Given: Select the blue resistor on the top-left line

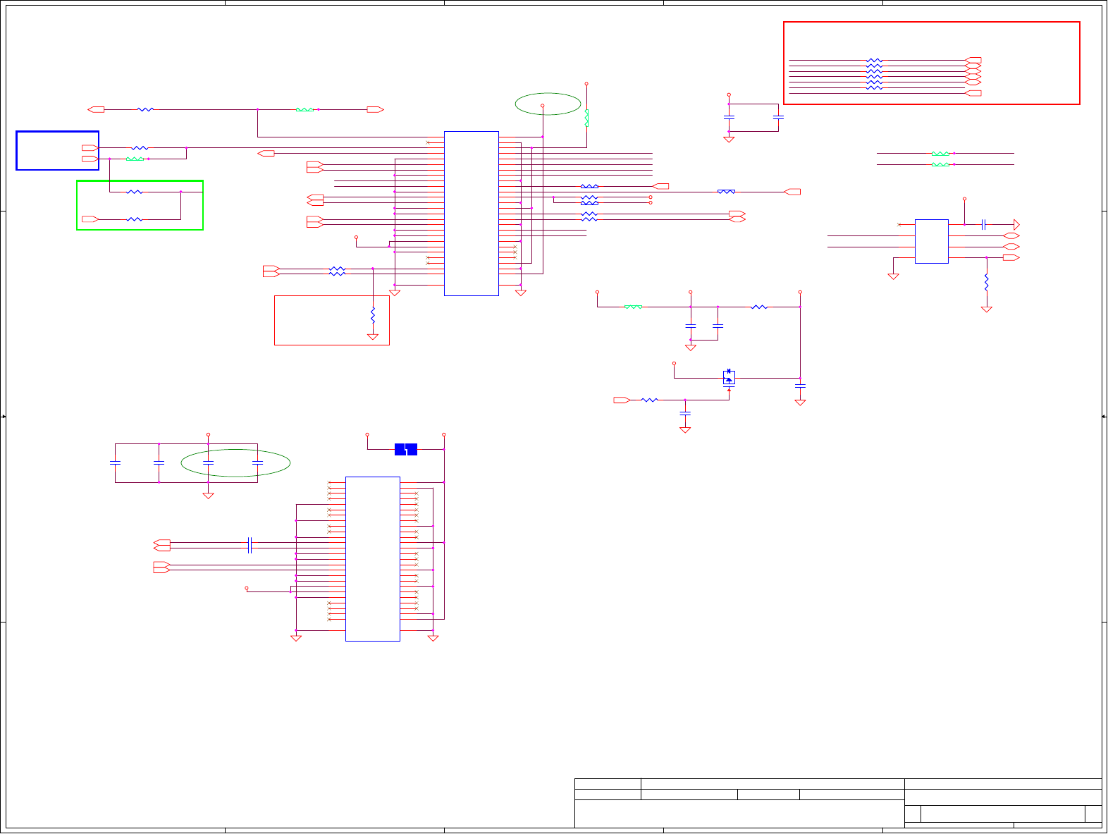Looking at the screenshot, I should point(145,109).
